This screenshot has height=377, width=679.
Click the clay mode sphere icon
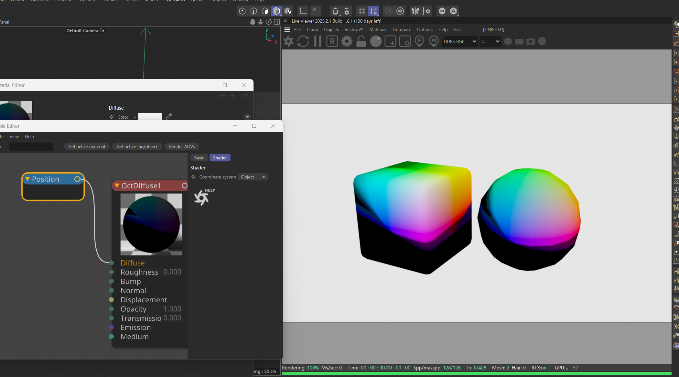tap(376, 41)
